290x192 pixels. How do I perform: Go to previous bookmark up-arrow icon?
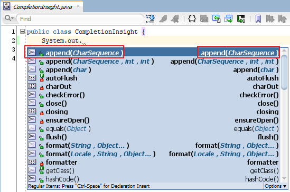[282, 18]
